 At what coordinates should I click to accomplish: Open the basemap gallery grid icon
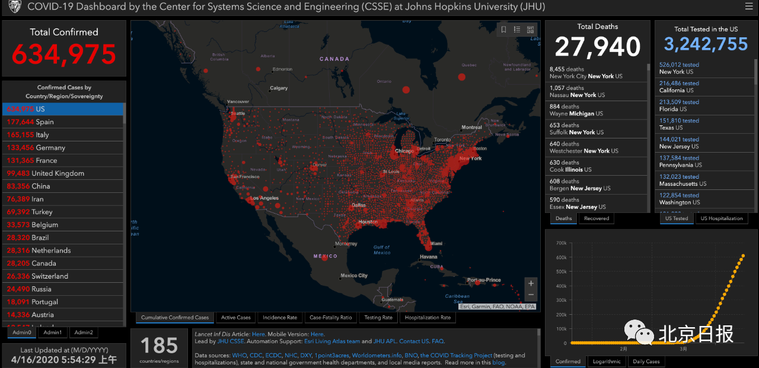pyautogui.click(x=530, y=30)
